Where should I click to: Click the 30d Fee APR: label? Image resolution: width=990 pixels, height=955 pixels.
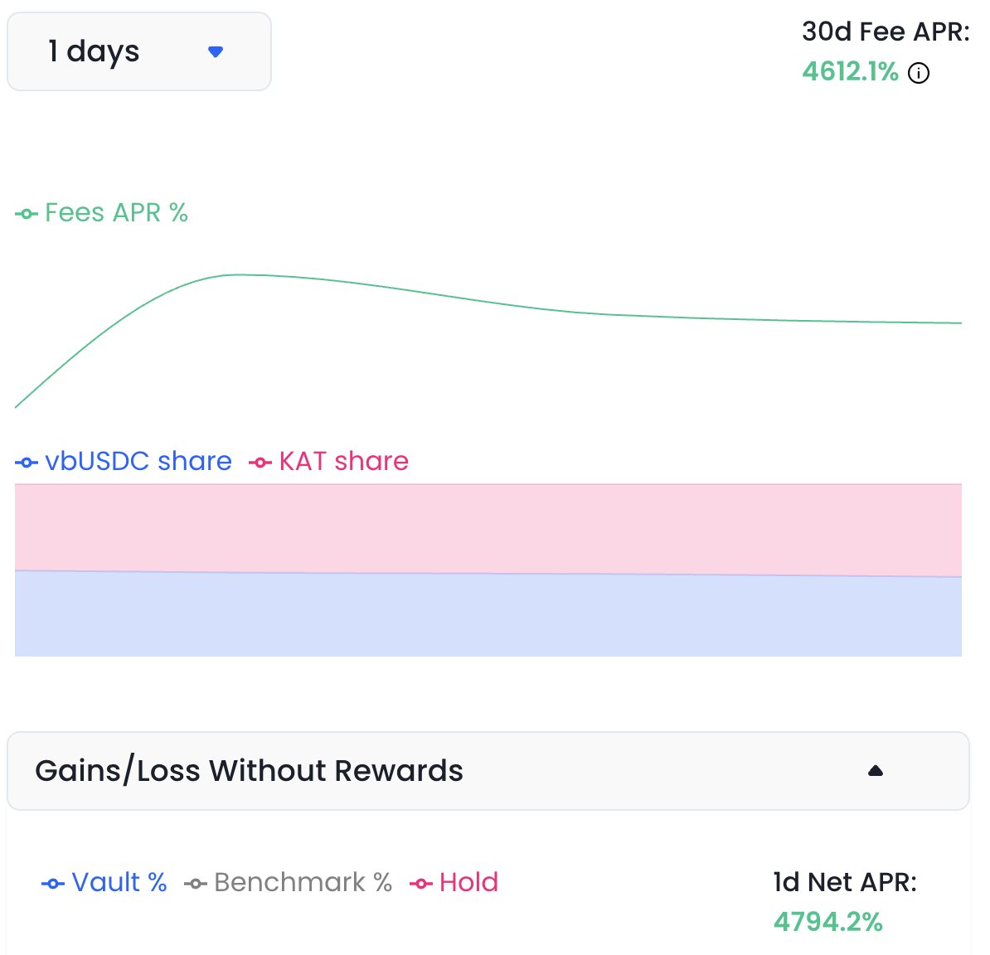point(886,32)
